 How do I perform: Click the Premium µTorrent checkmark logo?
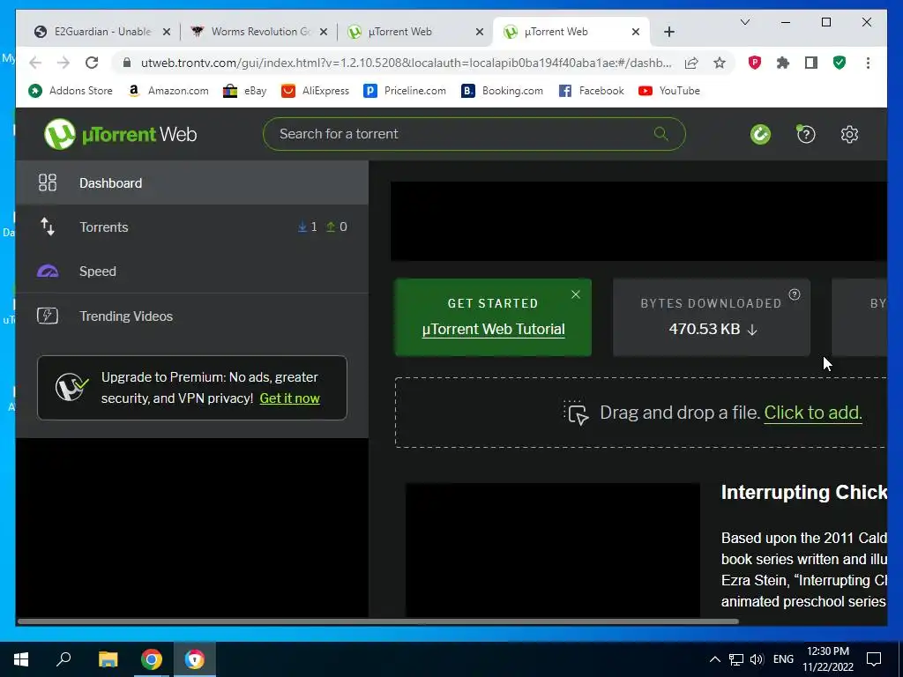point(71,387)
